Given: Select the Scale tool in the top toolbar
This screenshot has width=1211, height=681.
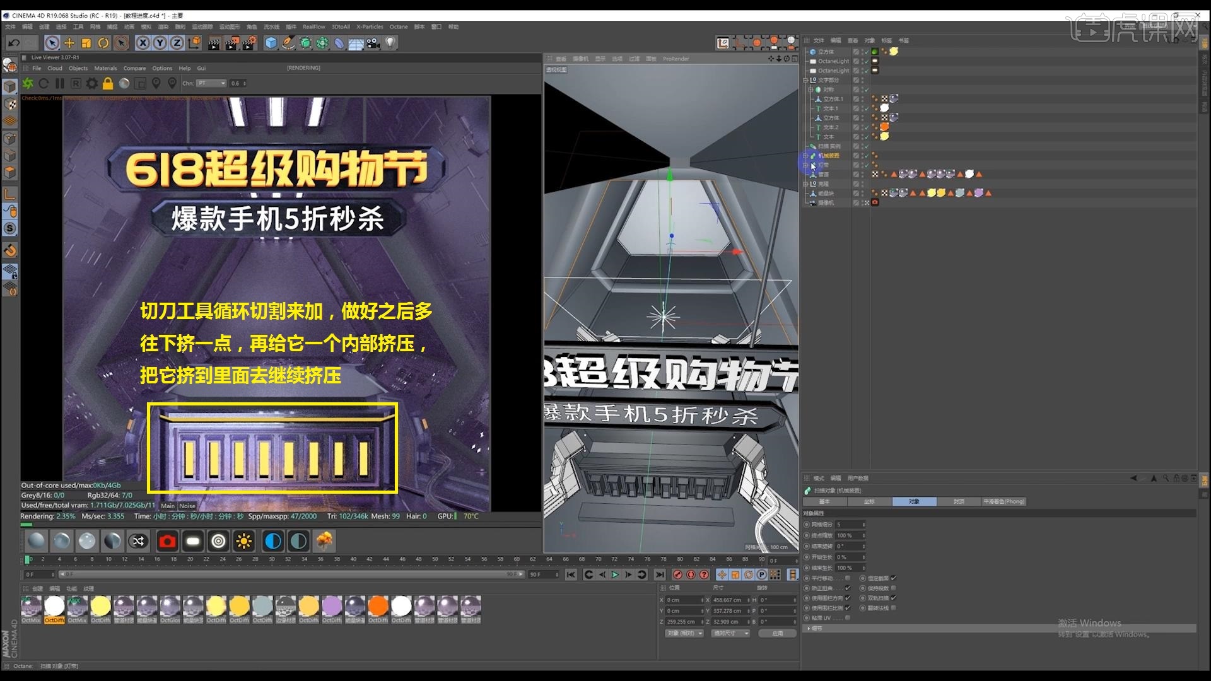Looking at the screenshot, I should coord(86,42).
